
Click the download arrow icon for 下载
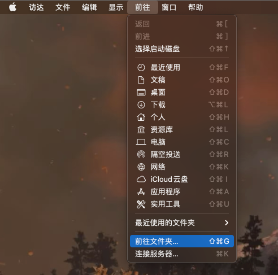(x=141, y=105)
